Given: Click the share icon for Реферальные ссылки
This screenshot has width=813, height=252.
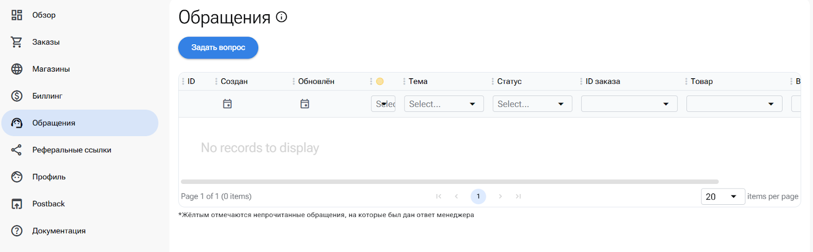Looking at the screenshot, I should tap(17, 150).
